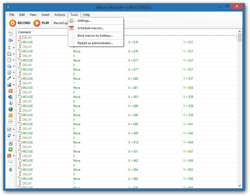
Task: Click the orange play macro icon
Action: [10, 115]
